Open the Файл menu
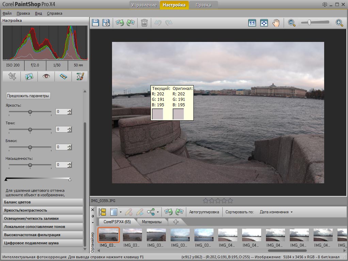348x261 pixels. coord(7,14)
